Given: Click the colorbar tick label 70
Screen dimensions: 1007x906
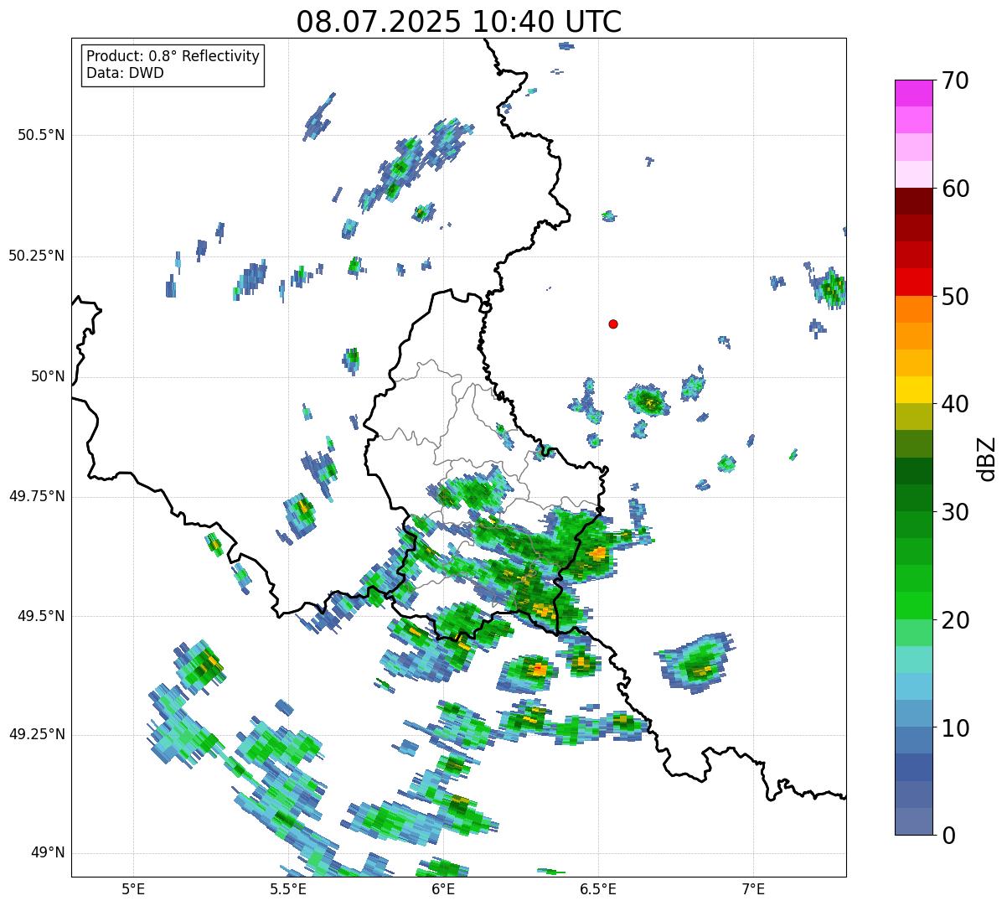Looking at the screenshot, I should click(955, 80).
